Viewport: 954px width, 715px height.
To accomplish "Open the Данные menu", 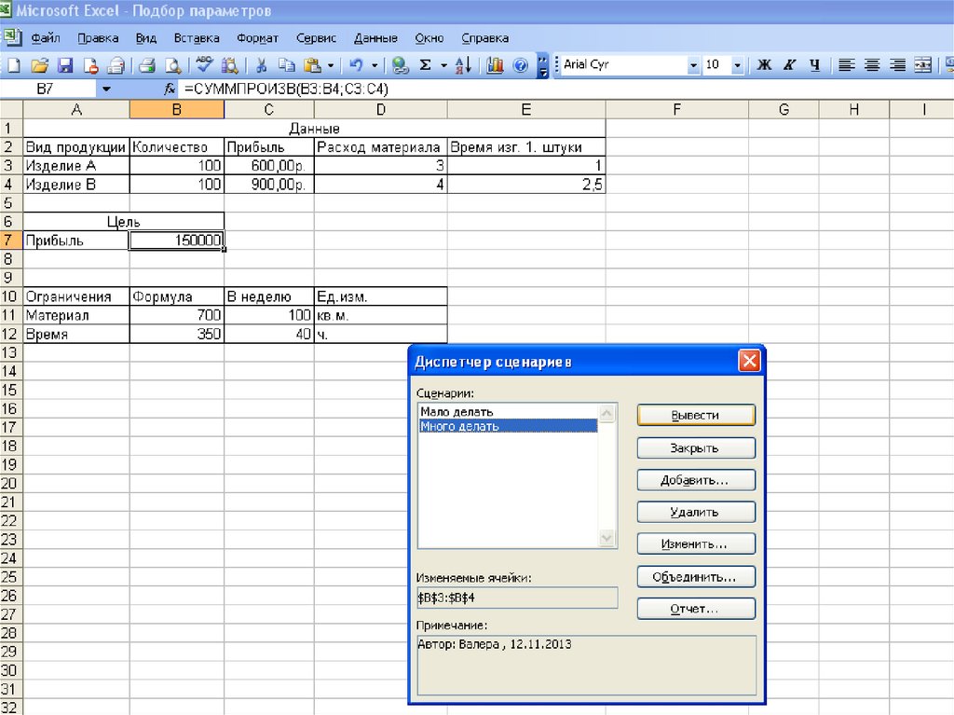I will (375, 38).
